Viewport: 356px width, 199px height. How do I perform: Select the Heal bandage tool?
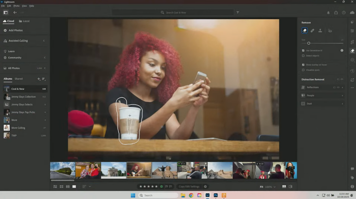[312, 31]
